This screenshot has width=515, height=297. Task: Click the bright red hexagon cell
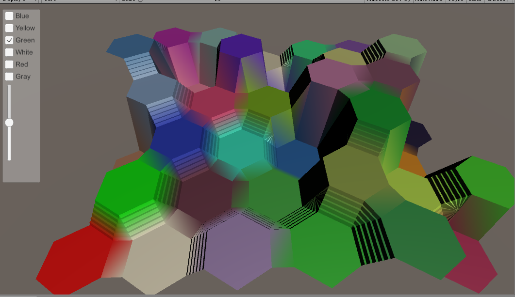75,261
